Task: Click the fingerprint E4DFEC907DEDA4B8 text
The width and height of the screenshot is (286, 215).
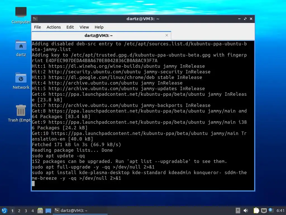Action: point(102,60)
